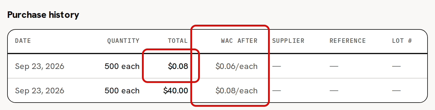Select the empty lot number cell in the $0.06/each row
Screen dimensions: 435x110
click(x=396, y=66)
